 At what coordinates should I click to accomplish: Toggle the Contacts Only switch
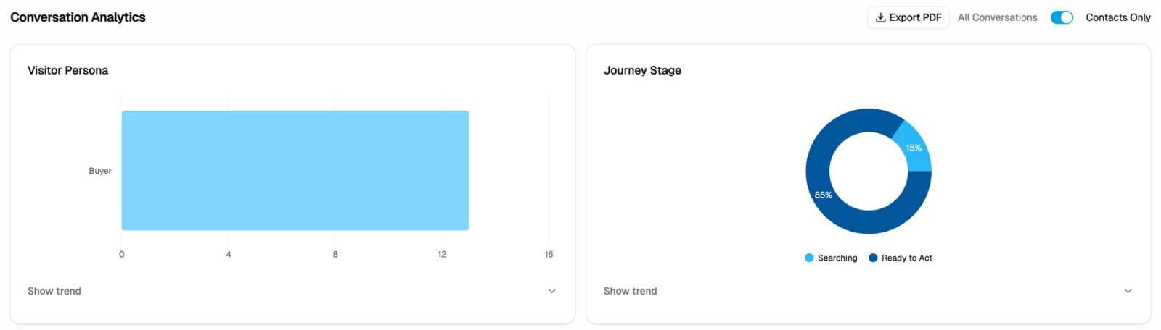(1062, 17)
